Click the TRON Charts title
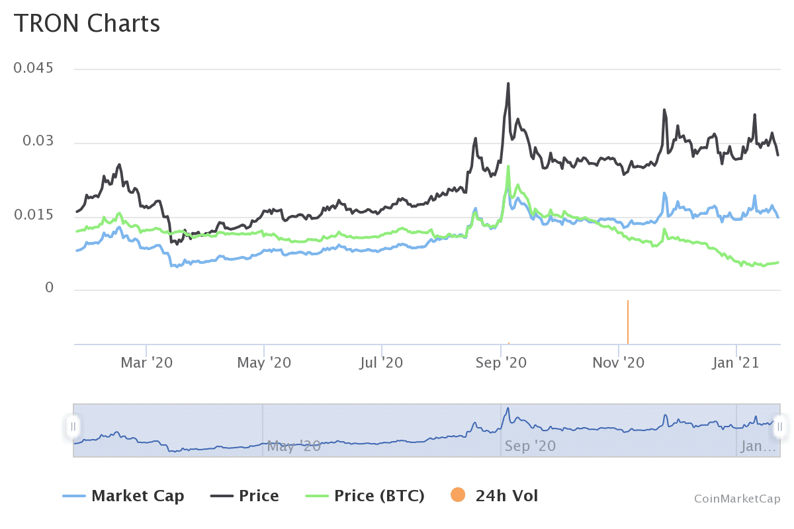 click(87, 24)
